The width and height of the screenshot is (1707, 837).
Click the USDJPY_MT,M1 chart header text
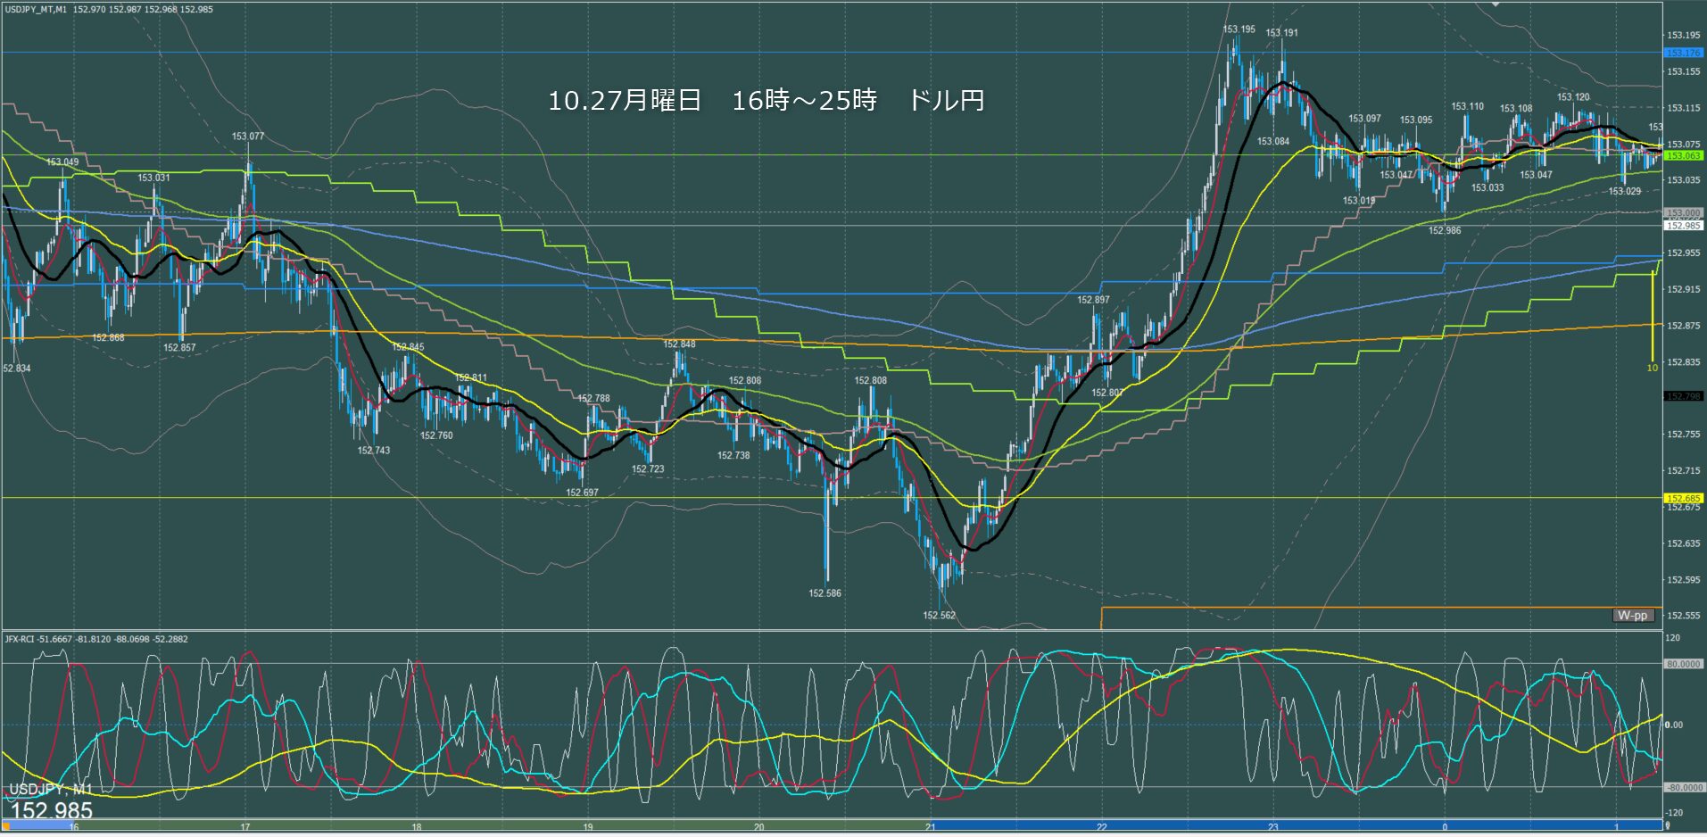tap(36, 9)
